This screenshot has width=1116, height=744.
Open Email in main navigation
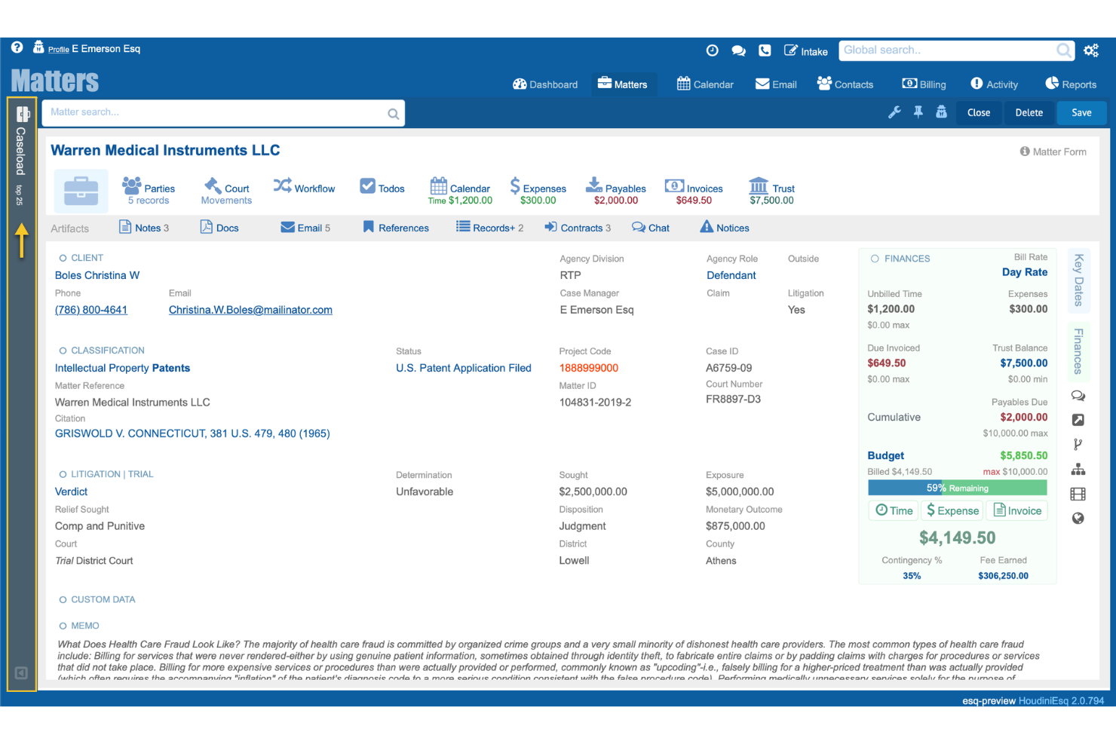(x=776, y=84)
